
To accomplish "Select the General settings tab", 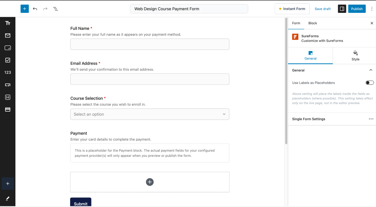I will (310, 55).
